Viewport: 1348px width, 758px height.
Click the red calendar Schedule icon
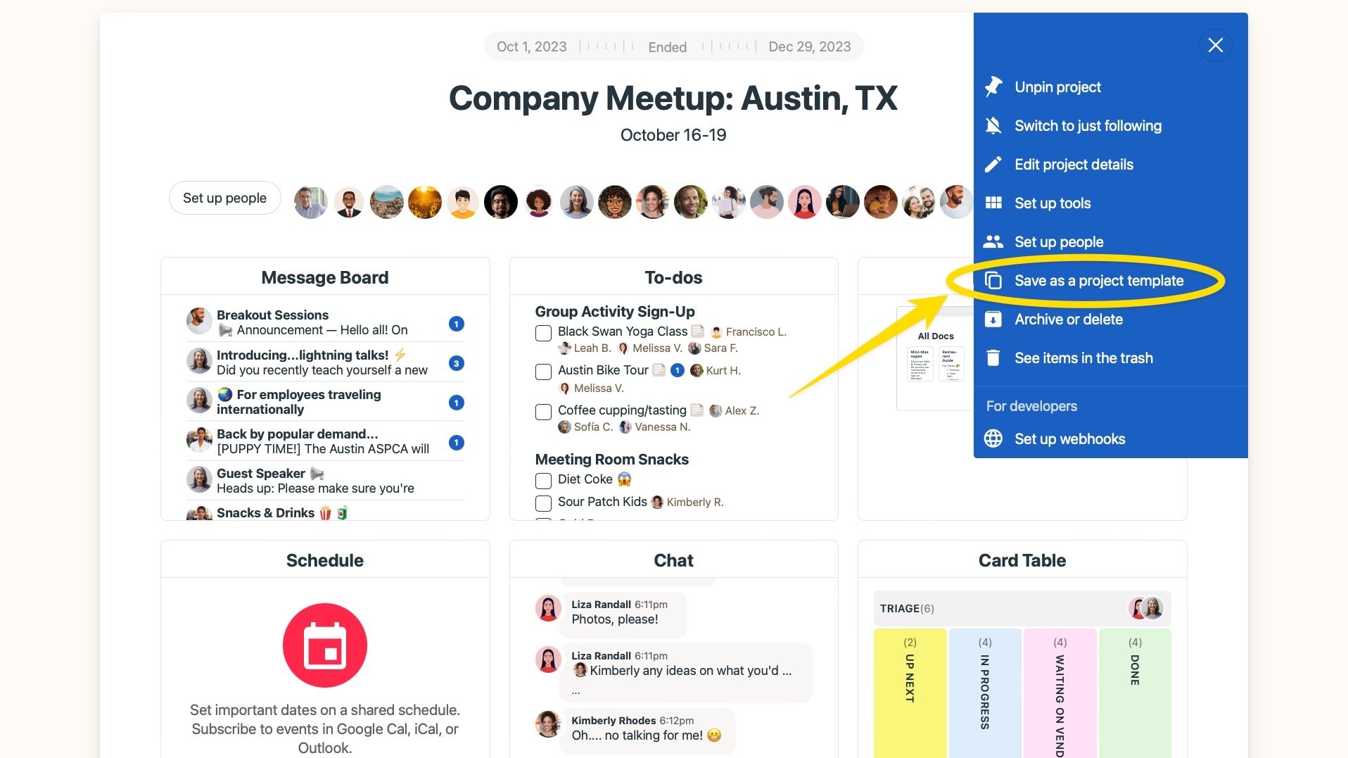(324, 645)
